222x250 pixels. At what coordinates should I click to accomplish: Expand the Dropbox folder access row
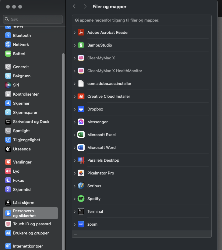point(75,109)
